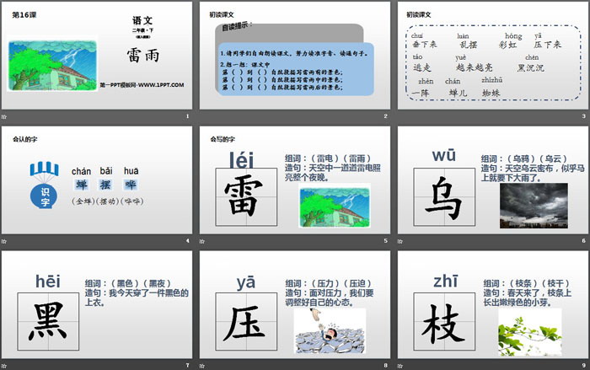Click the blue 识字 parachute icon on slide 4
Image resolution: width=590 pixels, height=370 pixels.
click(45, 185)
